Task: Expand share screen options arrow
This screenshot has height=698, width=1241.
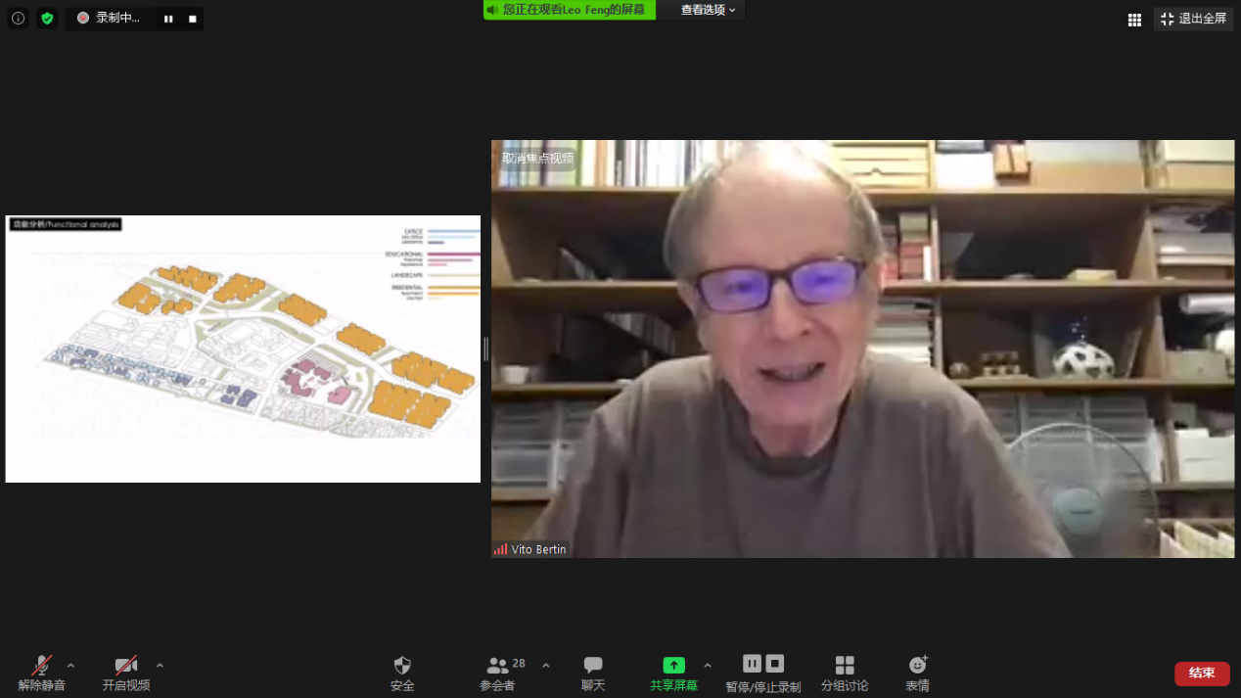Action: 708,666
